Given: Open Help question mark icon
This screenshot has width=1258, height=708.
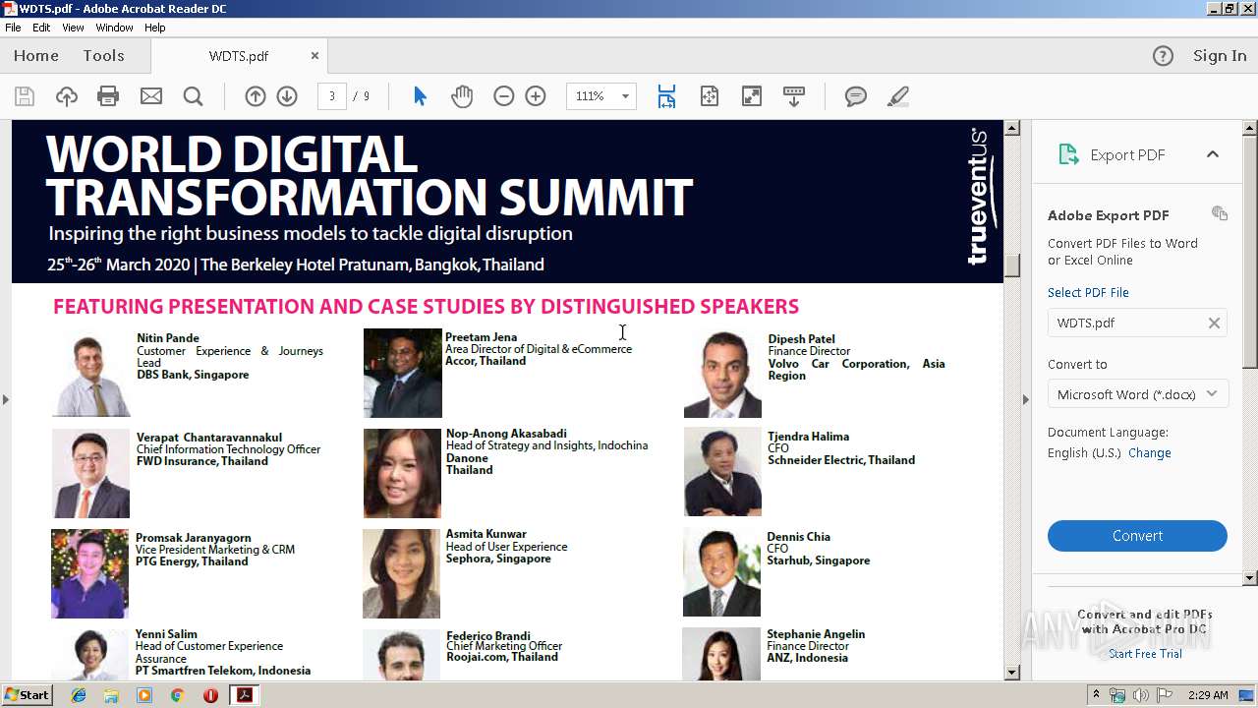Looking at the screenshot, I should 1163,56.
